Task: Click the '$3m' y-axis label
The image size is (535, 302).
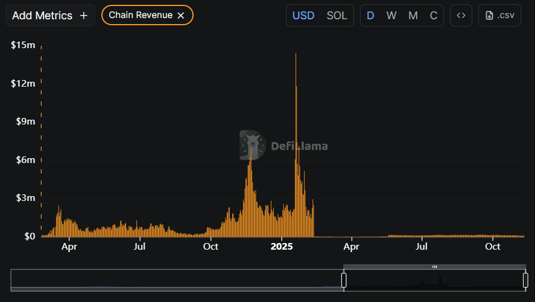Action: (25, 198)
